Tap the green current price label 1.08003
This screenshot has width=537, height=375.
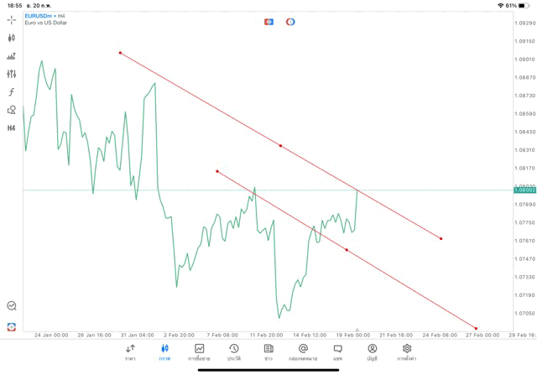pos(524,190)
